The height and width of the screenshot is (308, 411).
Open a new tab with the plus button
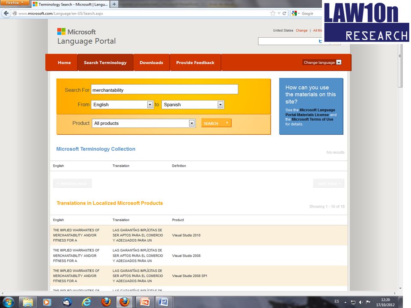114,4
